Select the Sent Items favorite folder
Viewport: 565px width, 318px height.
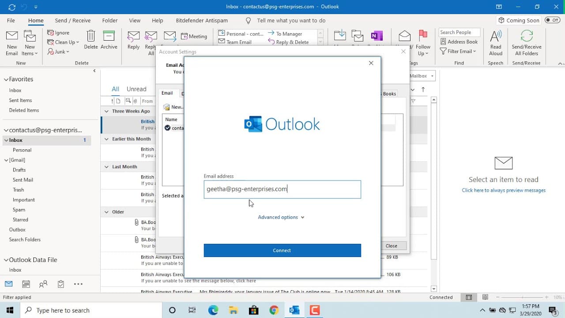[20, 100]
